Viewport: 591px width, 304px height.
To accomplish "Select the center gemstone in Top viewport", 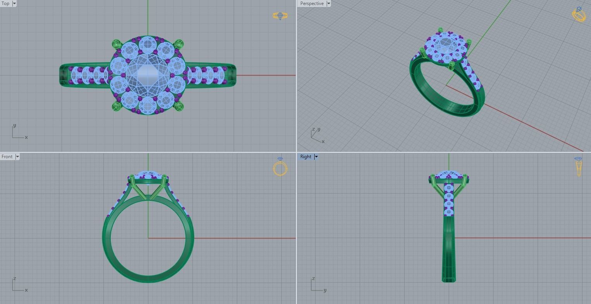I will [x=148, y=75].
